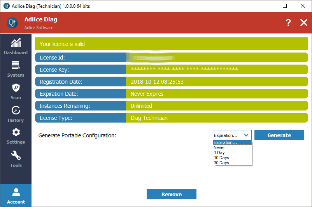Pick "30 Days" expiration option

point(221,163)
